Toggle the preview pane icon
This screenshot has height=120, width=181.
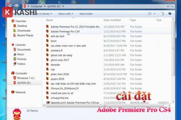coord(162,14)
